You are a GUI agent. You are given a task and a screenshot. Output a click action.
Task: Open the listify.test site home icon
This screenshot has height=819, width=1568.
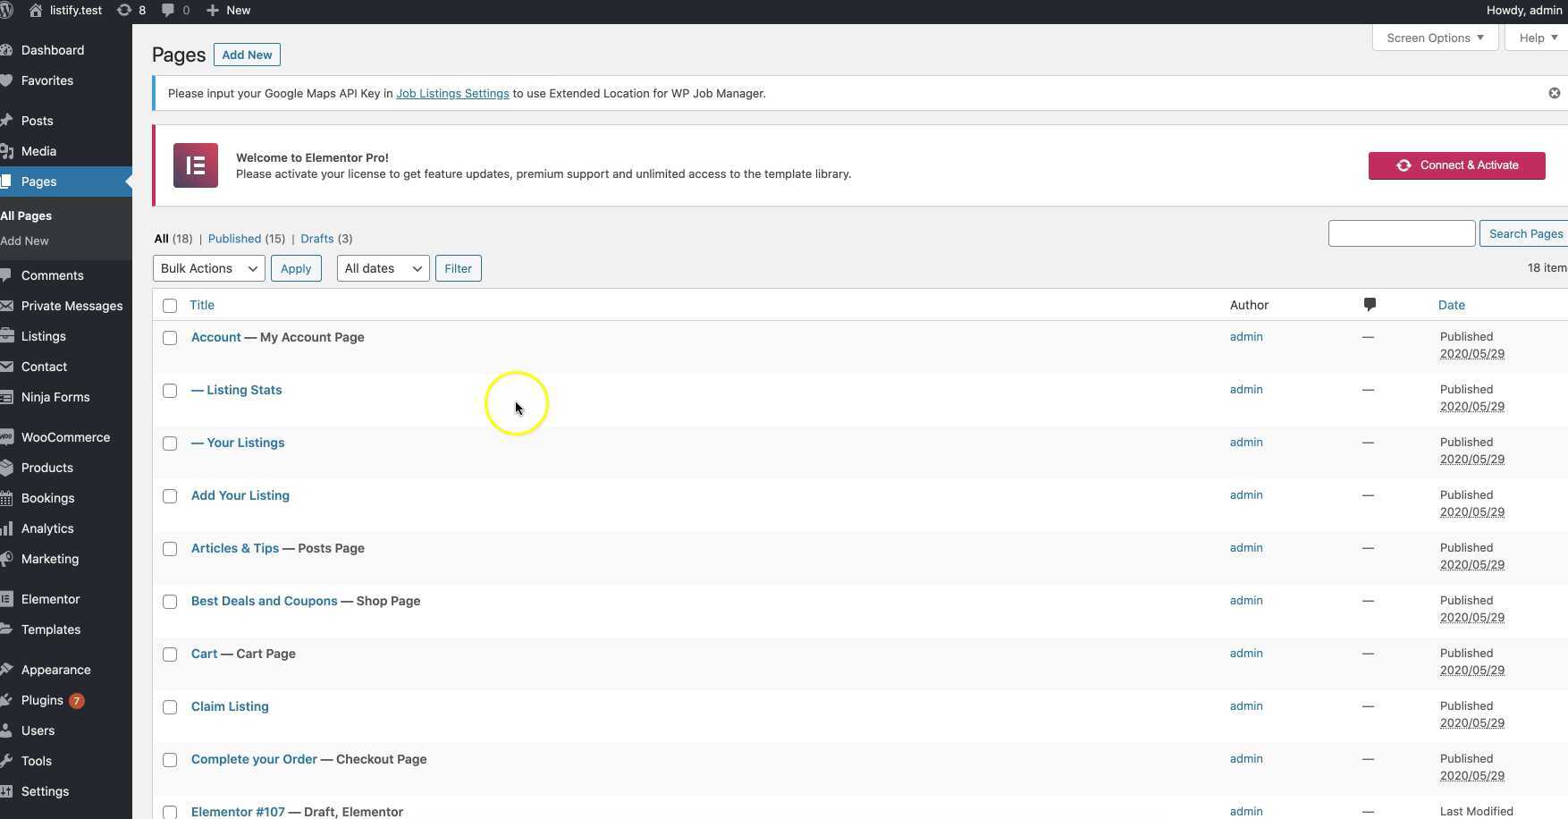coord(36,11)
